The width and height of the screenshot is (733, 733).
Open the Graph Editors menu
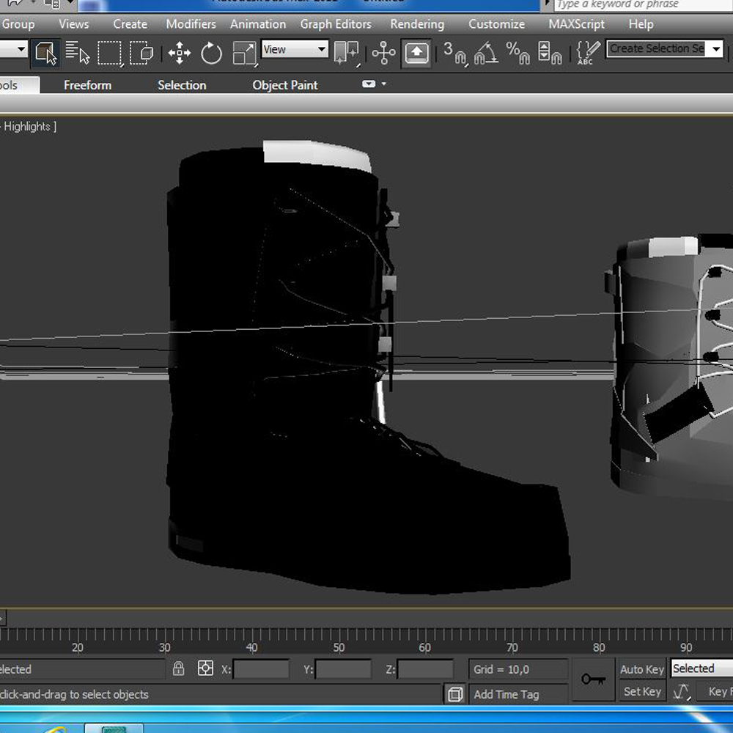(336, 24)
